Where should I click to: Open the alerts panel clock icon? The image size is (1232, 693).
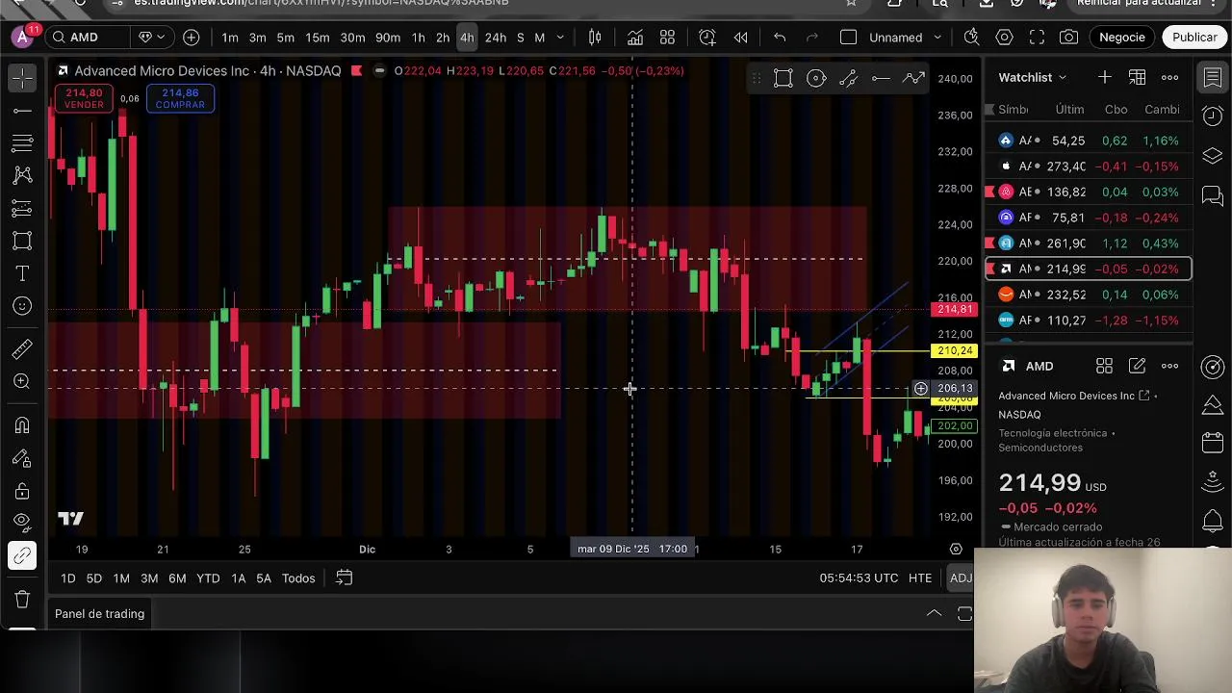1212,116
